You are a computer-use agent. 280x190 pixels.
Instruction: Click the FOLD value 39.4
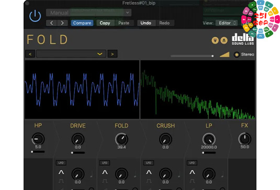[x=121, y=147]
